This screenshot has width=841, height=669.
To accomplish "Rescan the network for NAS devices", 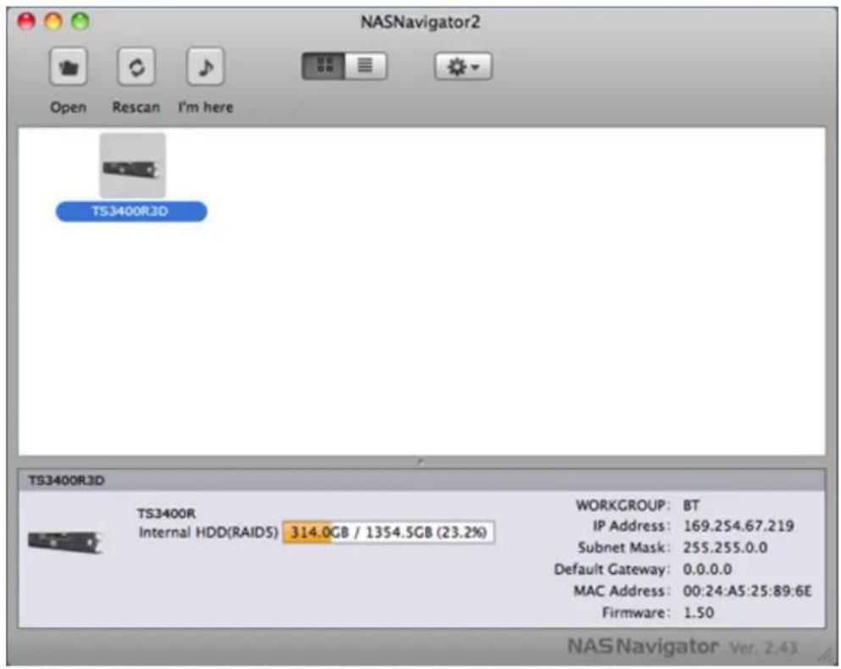I will pos(136,67).
